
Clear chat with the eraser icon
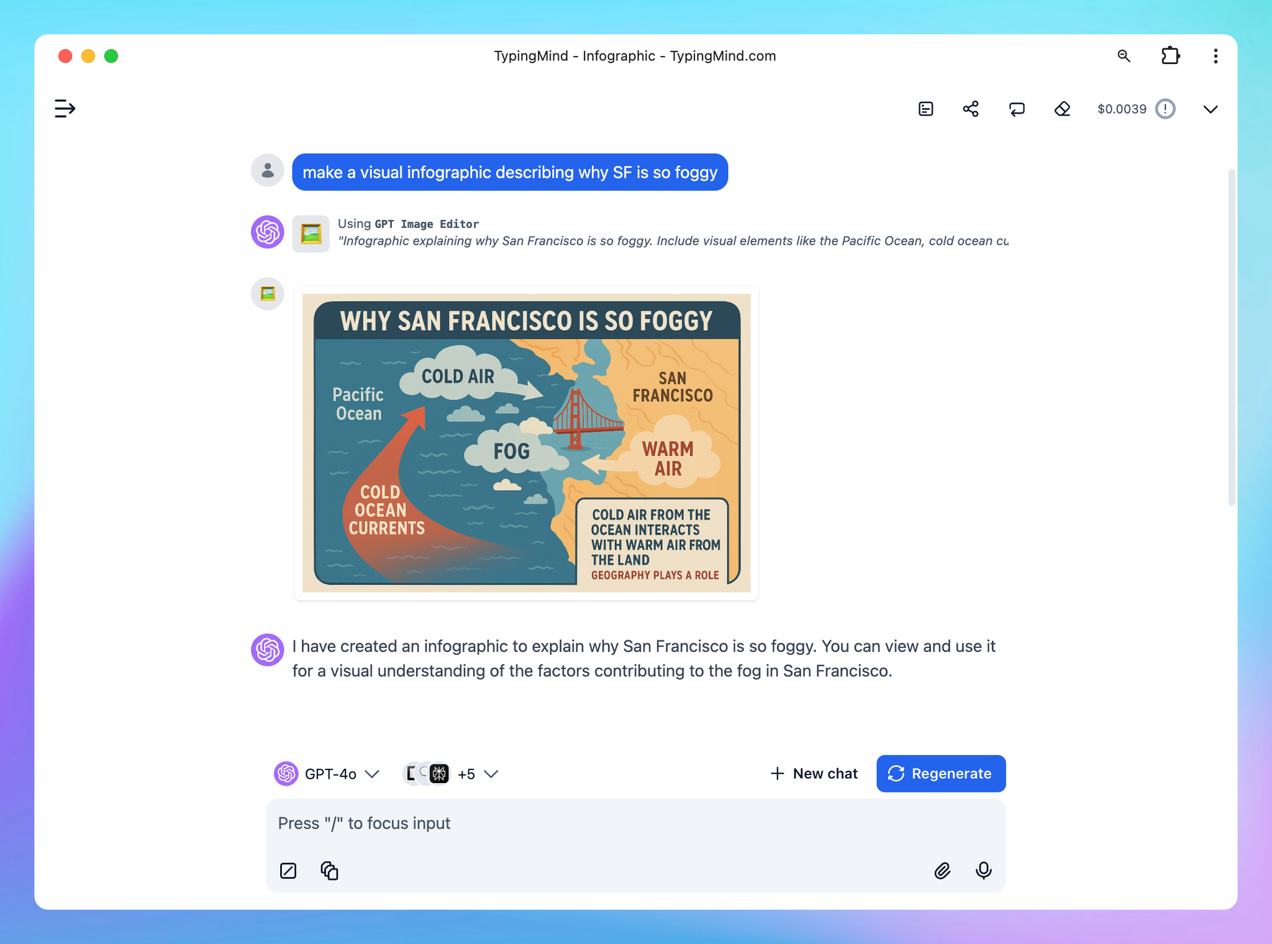1062,109
